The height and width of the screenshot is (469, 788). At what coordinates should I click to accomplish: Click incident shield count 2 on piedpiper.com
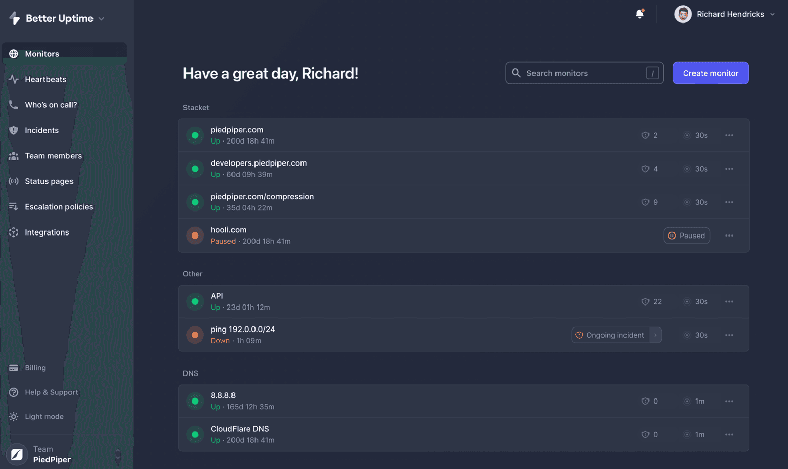pyautogui.click(x=650, y=135)
